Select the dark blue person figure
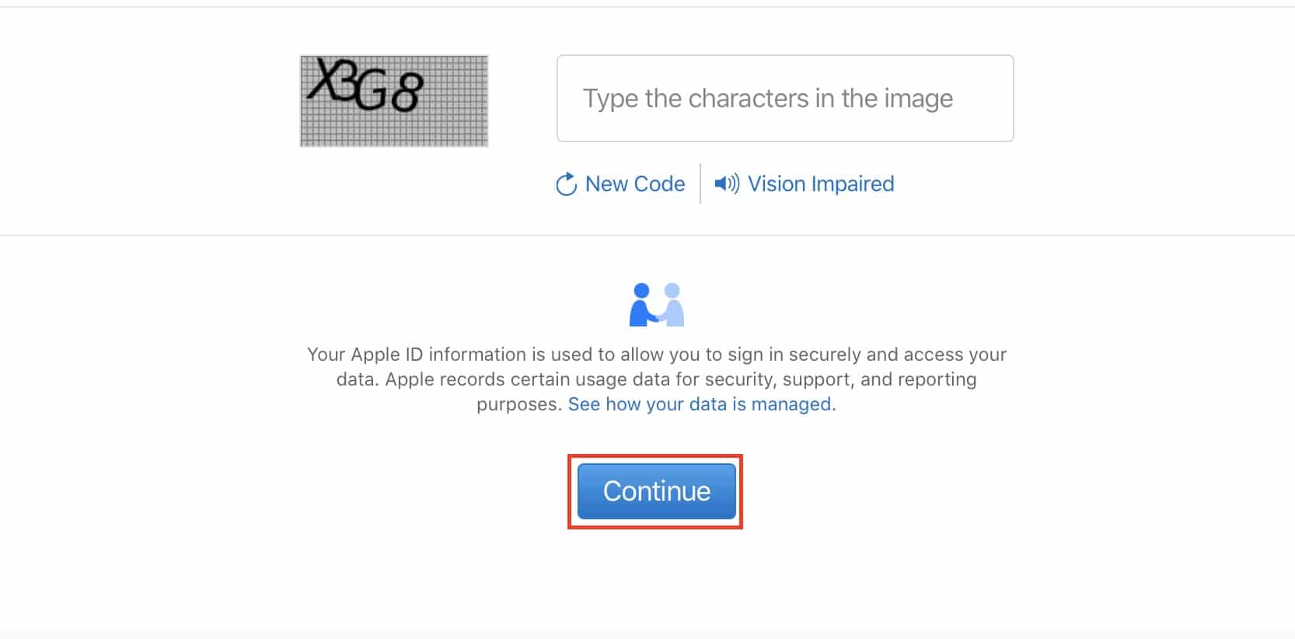This screenshot has width=1295, height=639. point(644,304)
